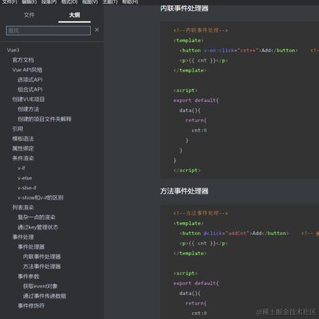Viewport: 319px width, 319px height.
Task: Jump to 列表渲染 in outline
Action: (x=23, y=207)
